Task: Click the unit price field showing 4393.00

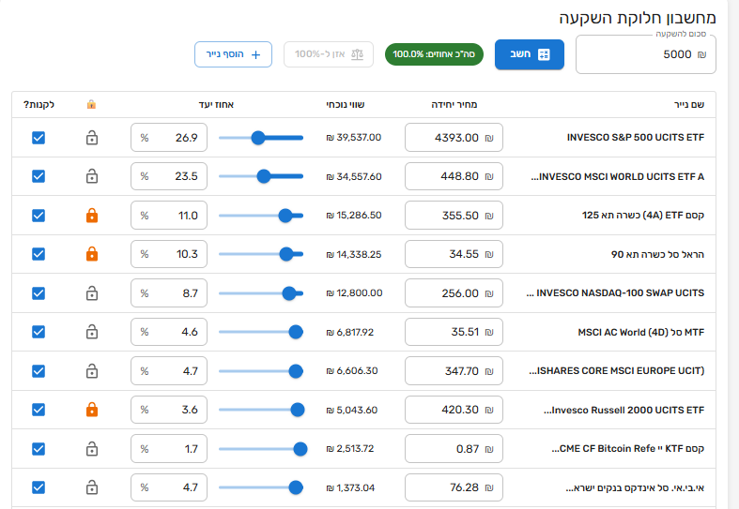Action: [454, 138]
